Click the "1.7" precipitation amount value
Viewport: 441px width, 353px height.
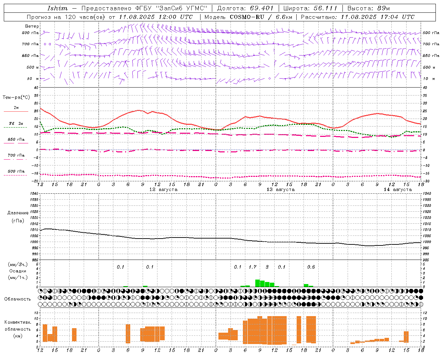[x=253, y=267]
